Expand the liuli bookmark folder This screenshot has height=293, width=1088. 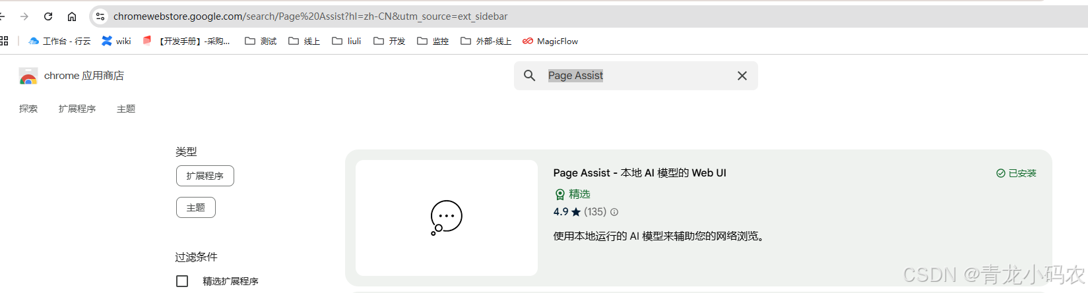click(346, 41)
